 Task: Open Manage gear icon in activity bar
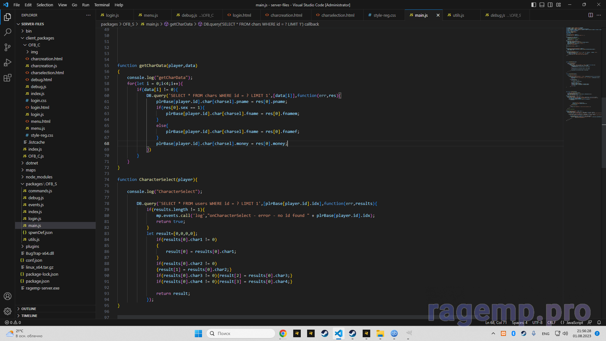pyautogui.click(x=8, y=311)
